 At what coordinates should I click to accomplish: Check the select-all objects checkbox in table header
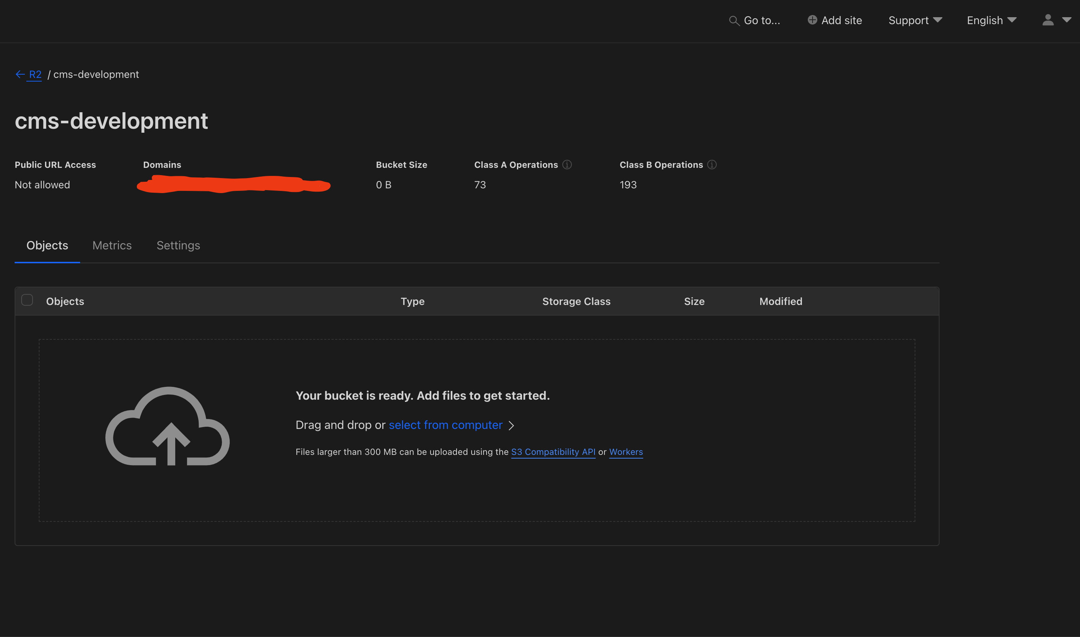[27, 300]
